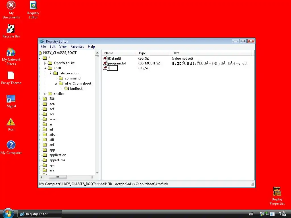This screenshot has height=218, width=291.
Task: Click the tree pane scroll up arrow
Action: 97,53
